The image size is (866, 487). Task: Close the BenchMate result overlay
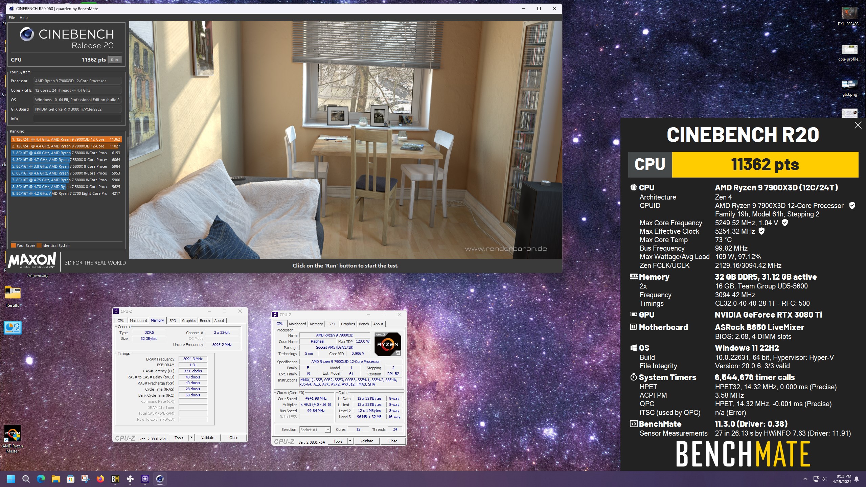point(858,125)
